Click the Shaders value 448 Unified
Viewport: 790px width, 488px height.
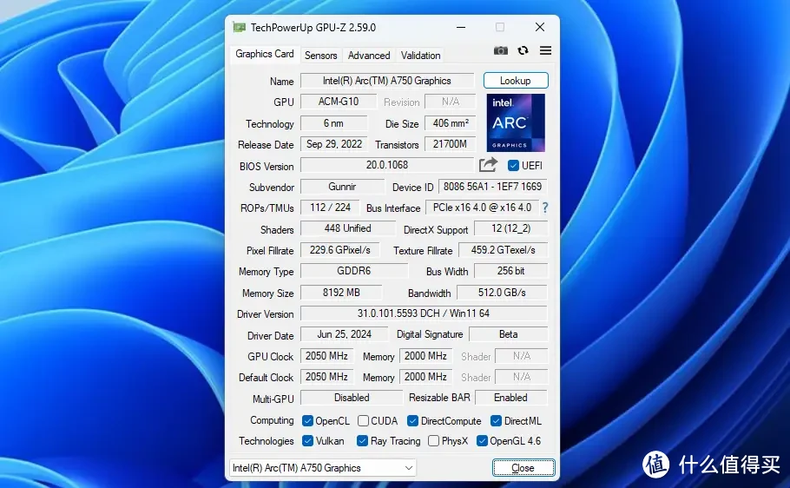[347, 228]
